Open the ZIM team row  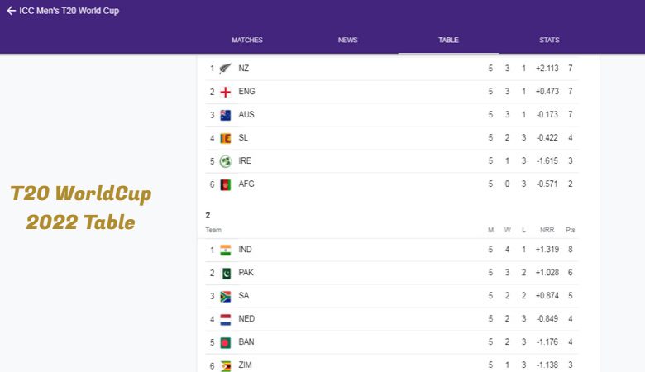pos(392,365)
